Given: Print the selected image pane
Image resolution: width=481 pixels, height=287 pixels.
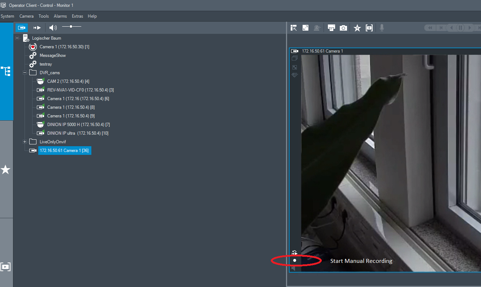Looking at the screenshot, I should (x=331, y=28).
